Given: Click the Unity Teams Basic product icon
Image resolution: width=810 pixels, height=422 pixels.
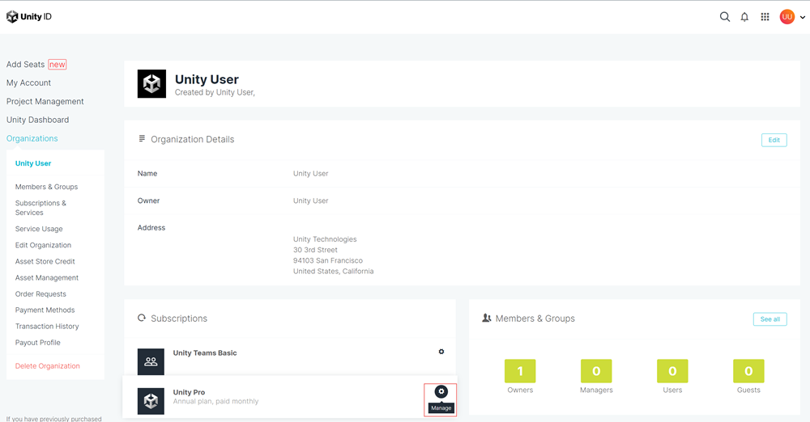Looking at the screenshot, I should click(x=151, y=361).
